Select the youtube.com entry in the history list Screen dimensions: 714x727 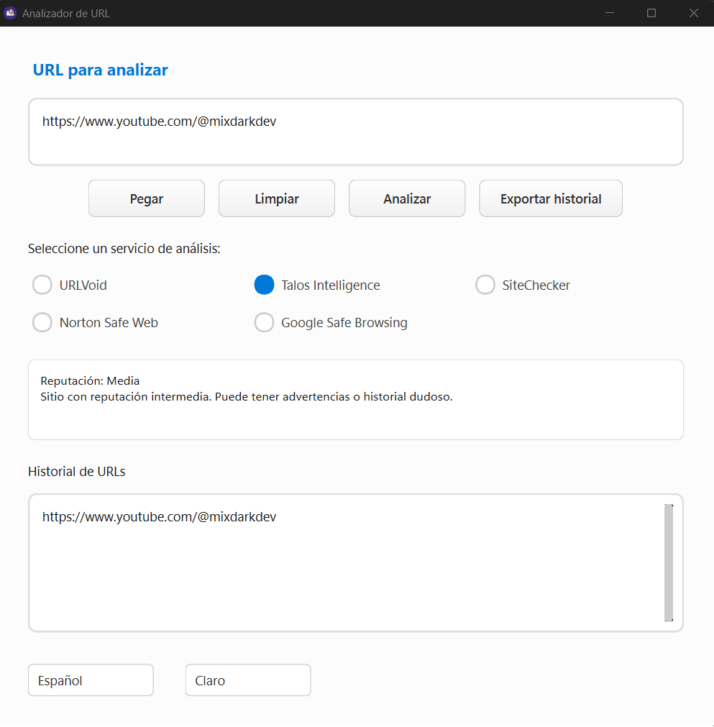[160, 517]
